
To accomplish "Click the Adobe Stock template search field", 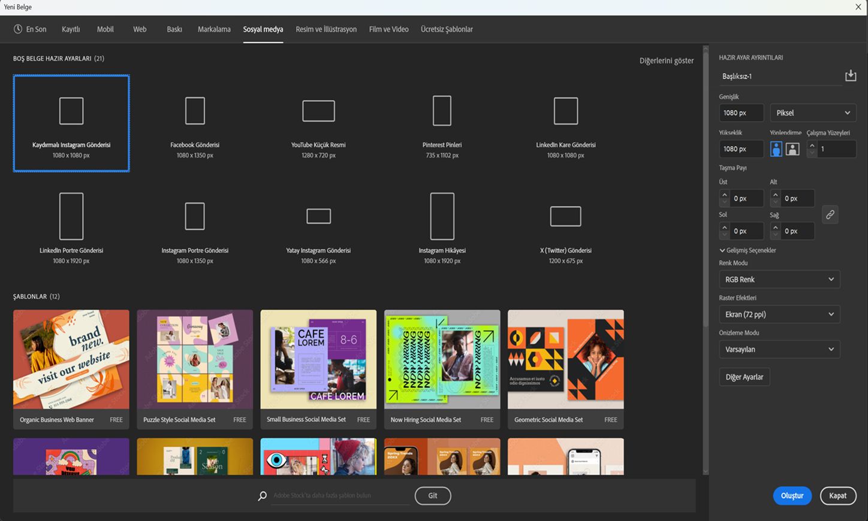I will coord(340,496).
